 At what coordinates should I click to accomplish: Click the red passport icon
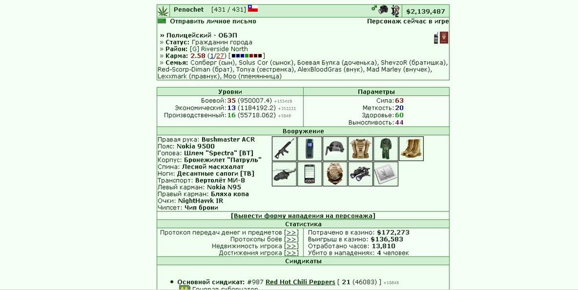tap(444, 38)
